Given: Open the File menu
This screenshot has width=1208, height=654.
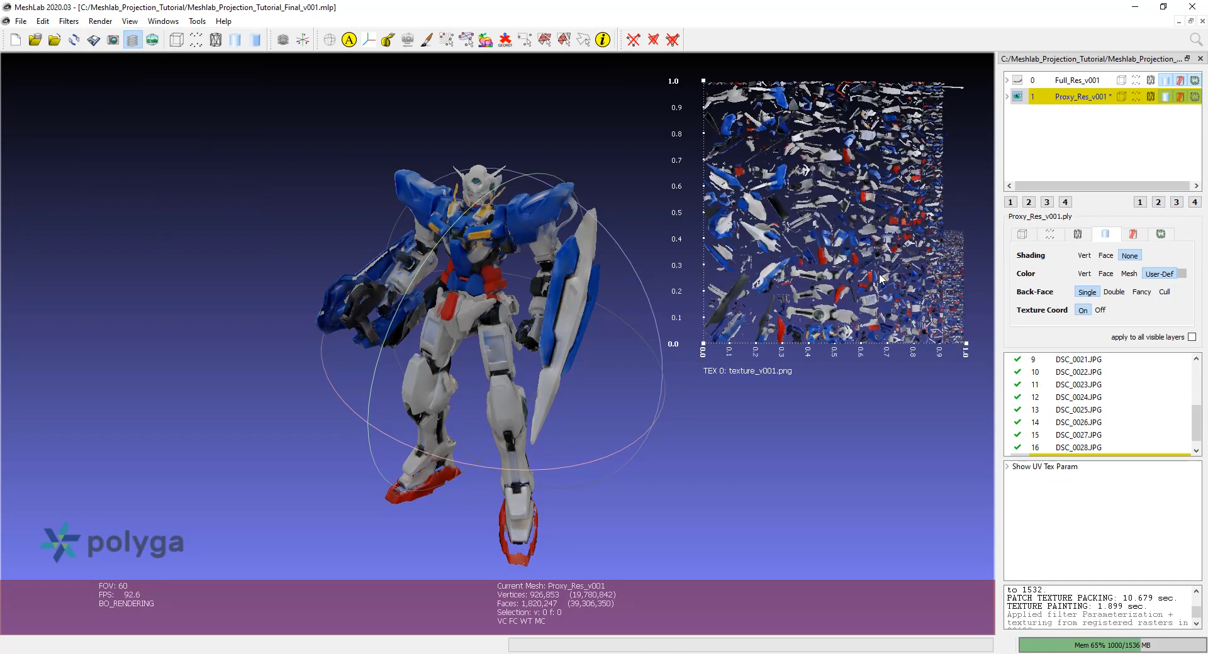Looking at the screenshot, I should pyautogui.click(x=21, y=21).
